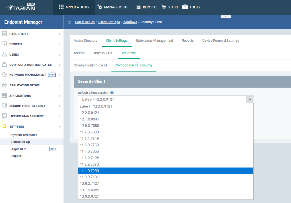Collapse the top header panel arrow

tap(226, 17)
